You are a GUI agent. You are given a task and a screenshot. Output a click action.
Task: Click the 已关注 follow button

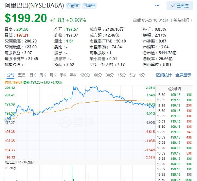coord(180,6)
